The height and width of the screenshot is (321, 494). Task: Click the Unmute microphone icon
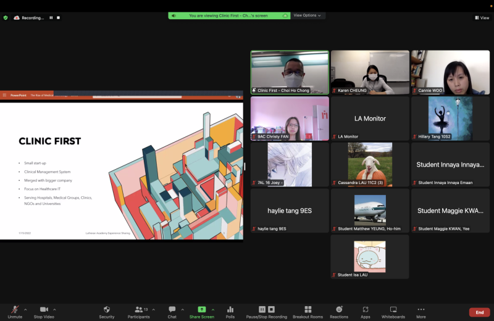(x=15, y=309)
